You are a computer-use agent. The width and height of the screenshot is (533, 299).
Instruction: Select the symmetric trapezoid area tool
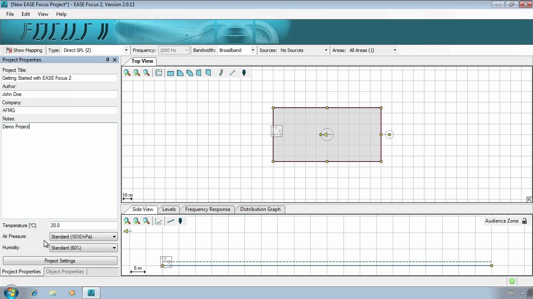(x=199, y=73)
